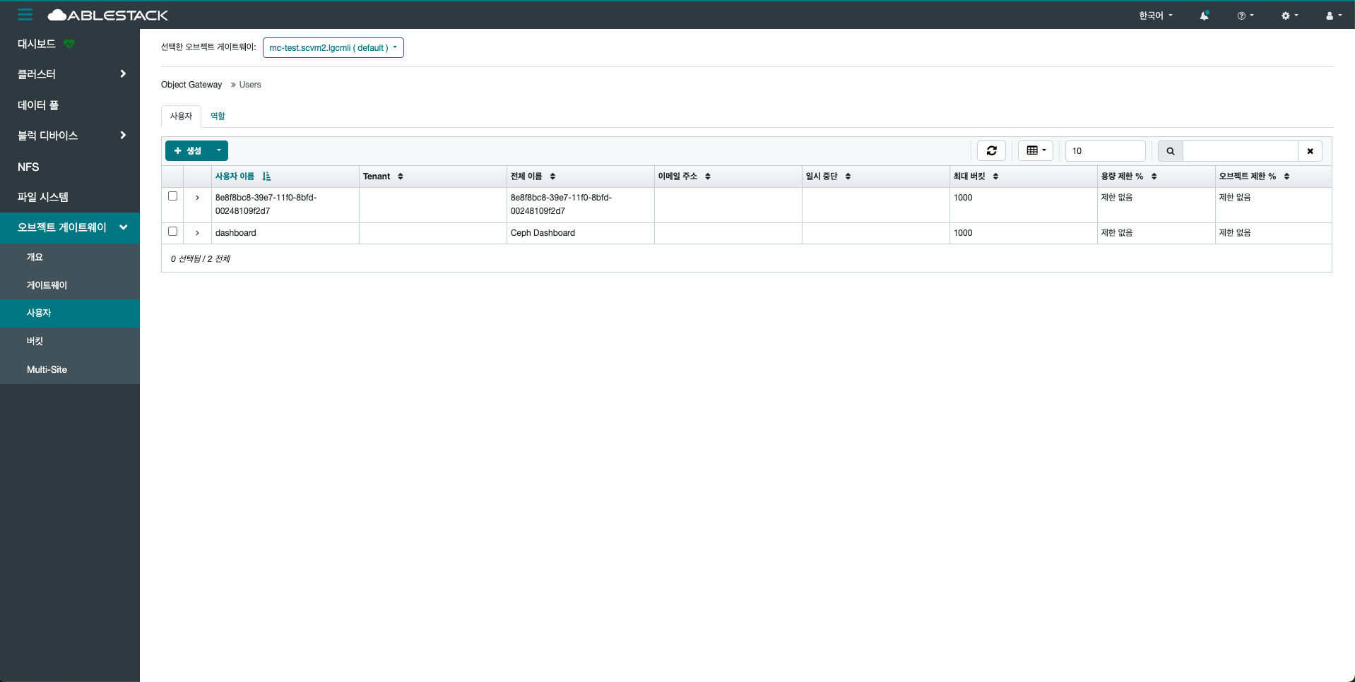Clear the search field with X button
This screenshot has height=682, width=1355.
(1310, 151)
